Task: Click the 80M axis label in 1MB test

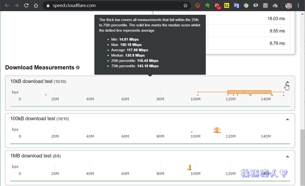Action: (x=160, y=174)
